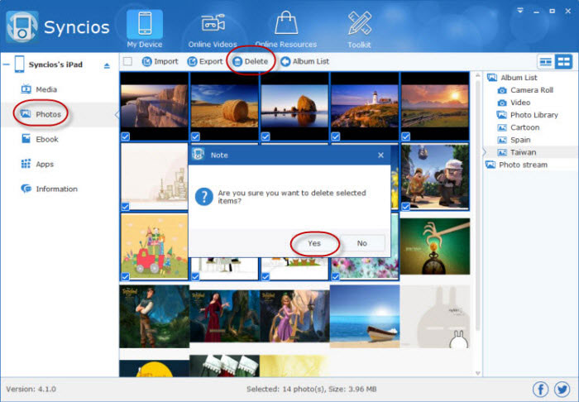Collapse the album panel side arrow

click(x=485, y=152)
